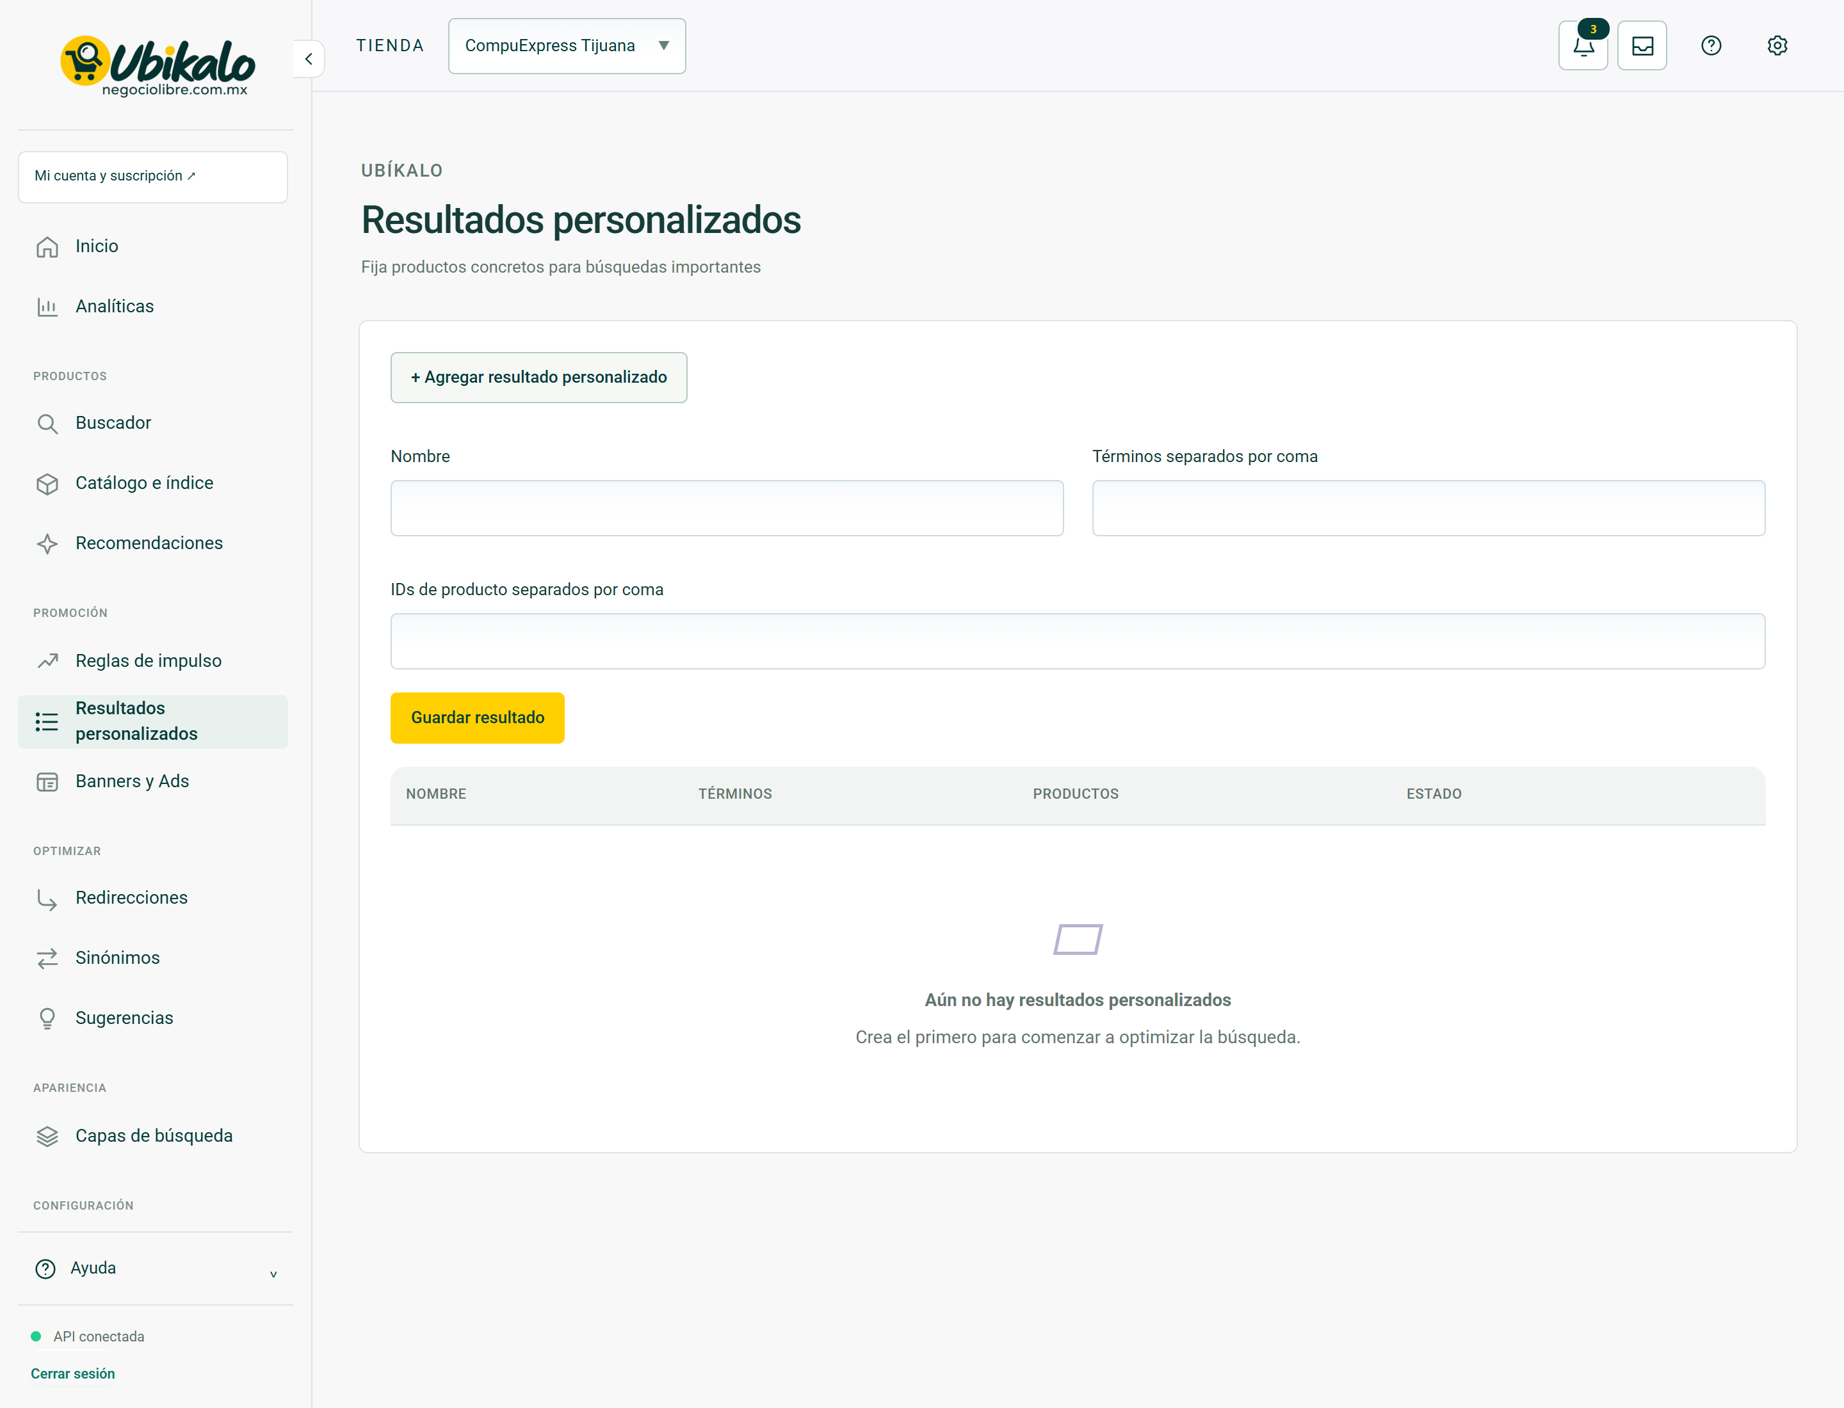Viewport: 1844px width, 1408px height.
Task: Click the Redirecciones arrow icon
Action: tap(47, 899)
